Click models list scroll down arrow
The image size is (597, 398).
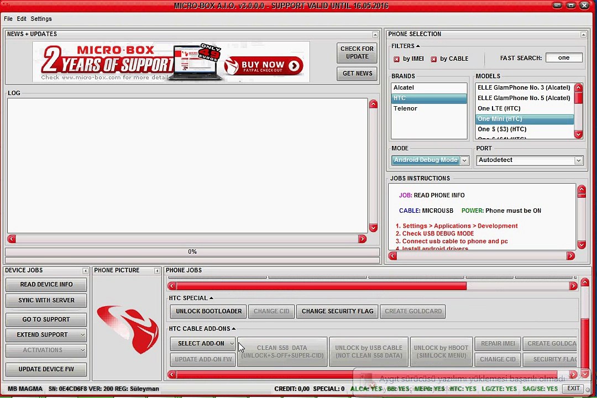[x=578, y=134]
